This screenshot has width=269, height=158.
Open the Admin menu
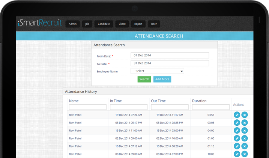click(72, 24)
